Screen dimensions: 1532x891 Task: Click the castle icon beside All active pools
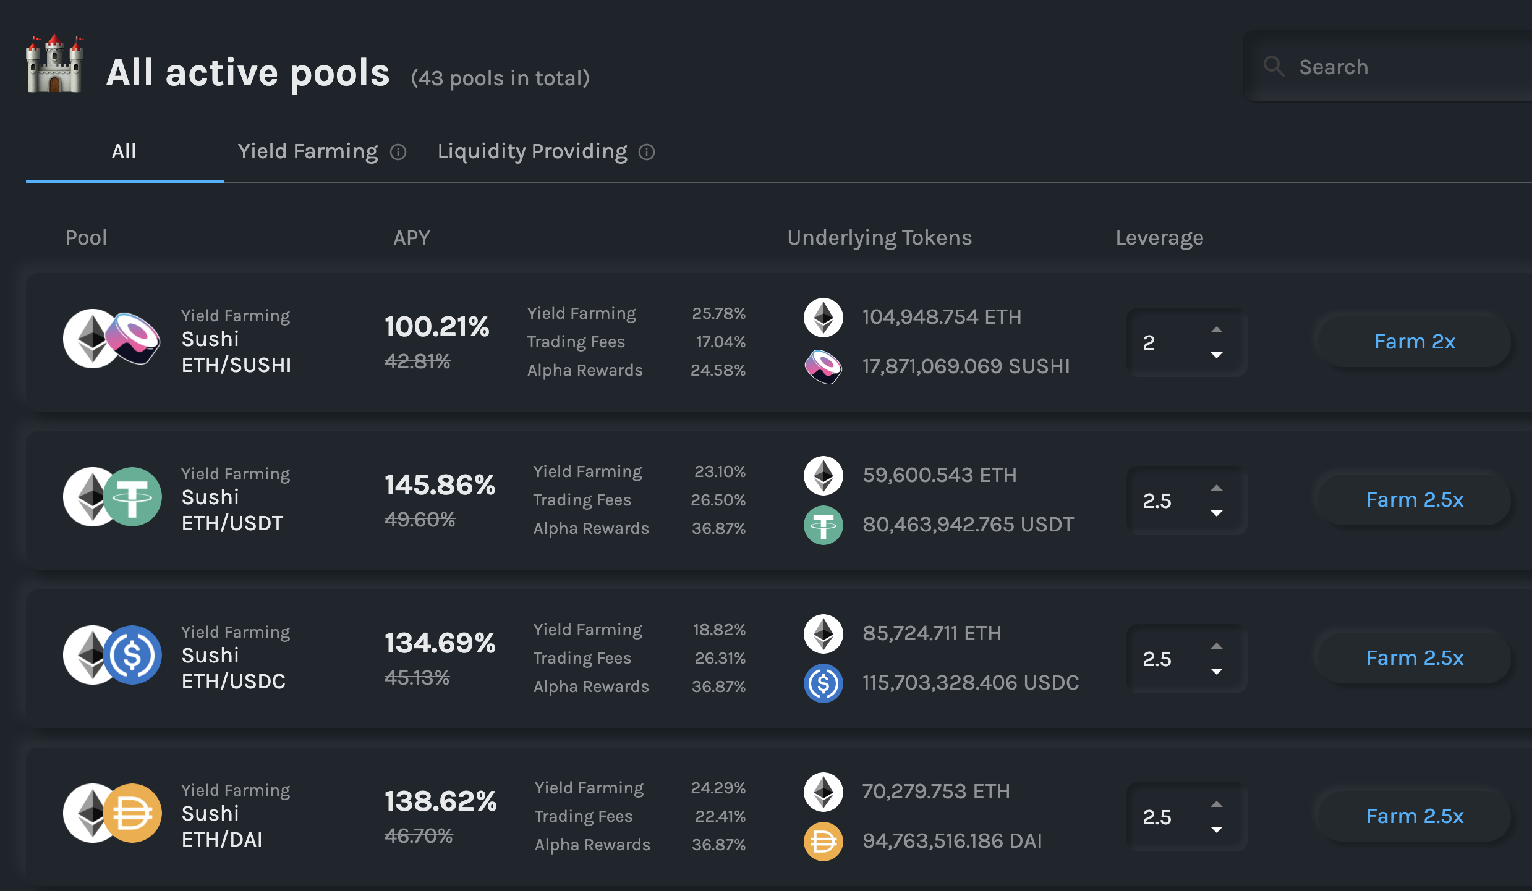[54, 64]
